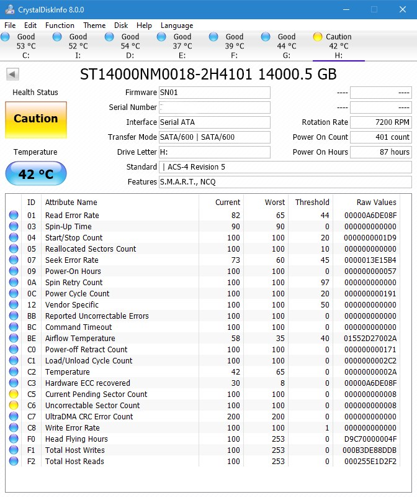Open the Help menu
This screenshot has height=497, width=417.
coord(144,25)
